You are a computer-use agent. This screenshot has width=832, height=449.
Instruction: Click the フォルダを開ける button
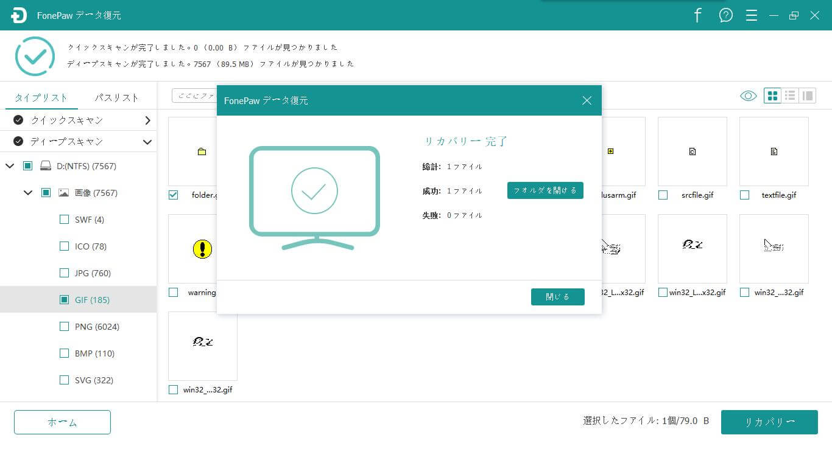[545, 190]
